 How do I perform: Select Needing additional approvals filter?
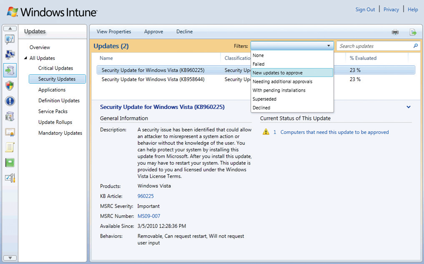coord(292,82)
